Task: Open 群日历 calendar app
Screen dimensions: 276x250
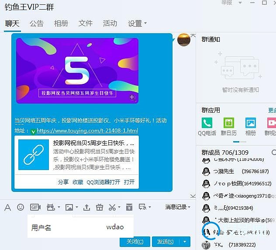Action: tap(229, 123)
